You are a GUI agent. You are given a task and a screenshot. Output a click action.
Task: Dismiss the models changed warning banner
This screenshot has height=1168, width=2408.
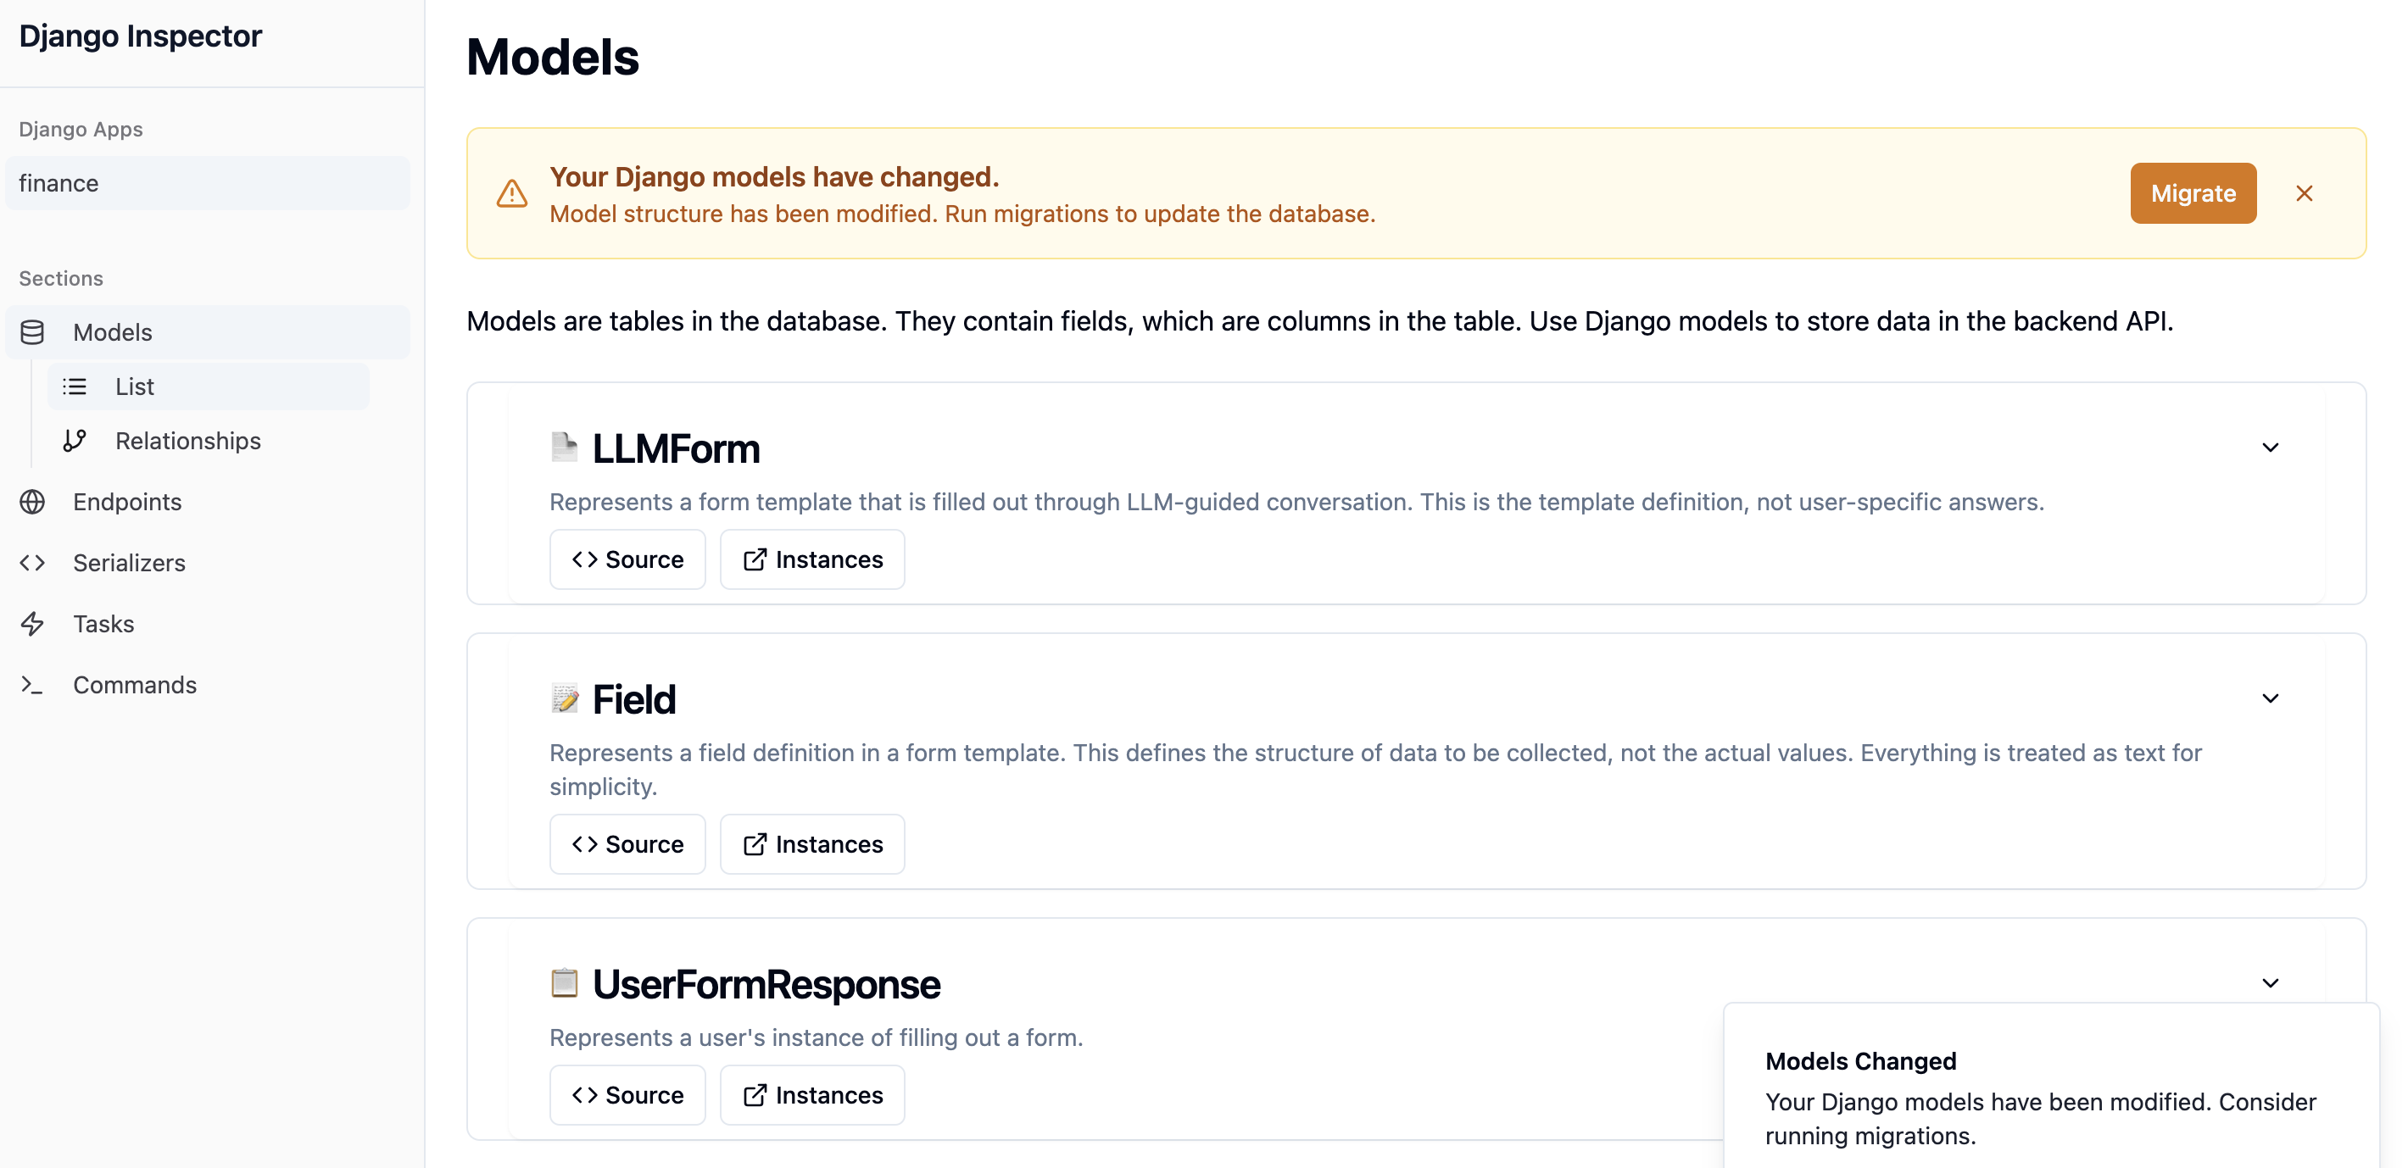click(x=2305, y=193)
